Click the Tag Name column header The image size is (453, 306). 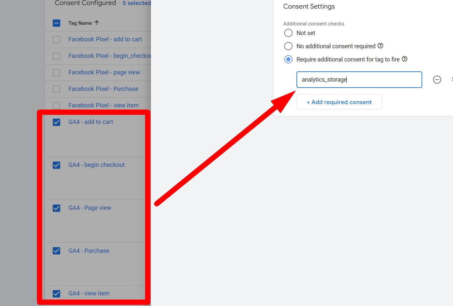pyautogui.click(x=80, y=23)
